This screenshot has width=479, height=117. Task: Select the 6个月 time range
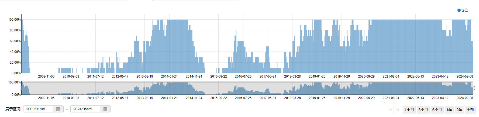click(x=437, y=110)
